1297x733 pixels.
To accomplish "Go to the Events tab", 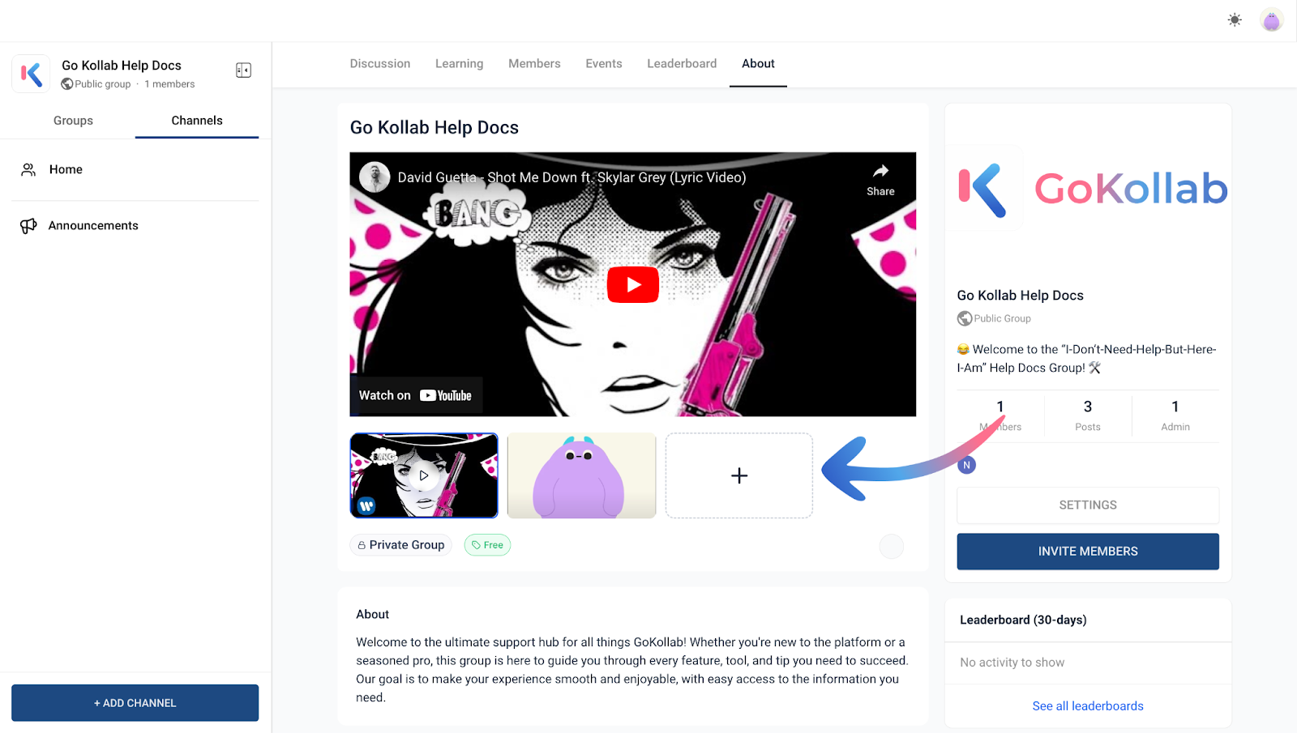I will tap(604, 64).
